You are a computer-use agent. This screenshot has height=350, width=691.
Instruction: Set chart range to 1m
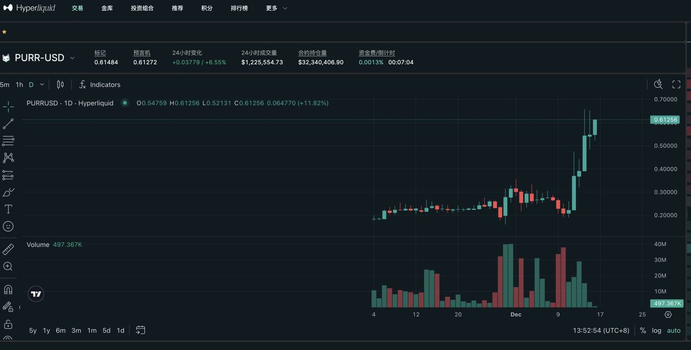[92, 330]
